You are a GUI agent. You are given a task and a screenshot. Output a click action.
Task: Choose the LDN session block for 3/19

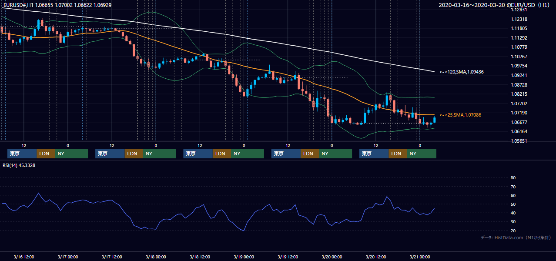(310, 154)
